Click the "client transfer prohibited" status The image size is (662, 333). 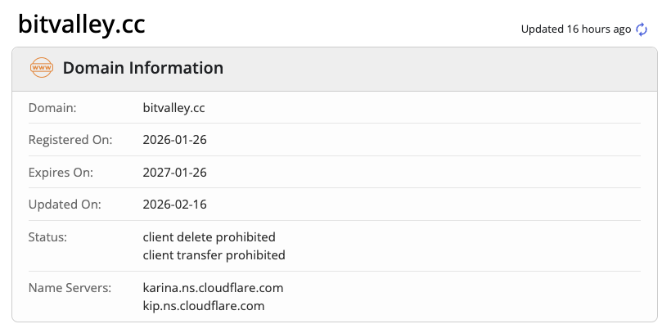click(x=214, y=254)
